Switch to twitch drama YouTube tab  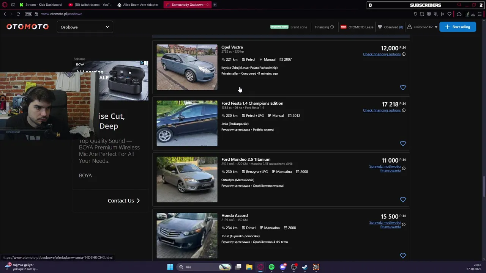tap(90, 5)
